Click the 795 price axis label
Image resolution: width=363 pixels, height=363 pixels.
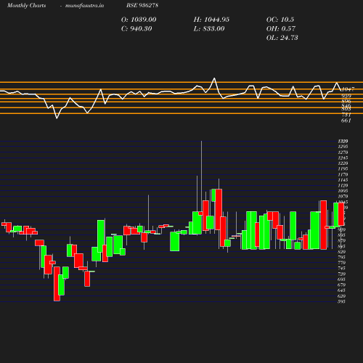pyautogui.click(x=341, y=257)
